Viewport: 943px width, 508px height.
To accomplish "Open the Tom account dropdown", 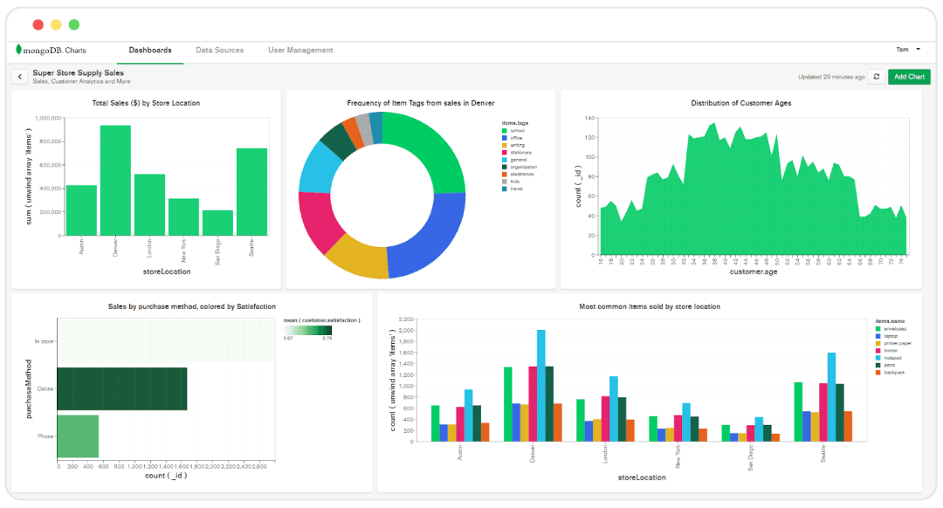I will click(908, 50).
